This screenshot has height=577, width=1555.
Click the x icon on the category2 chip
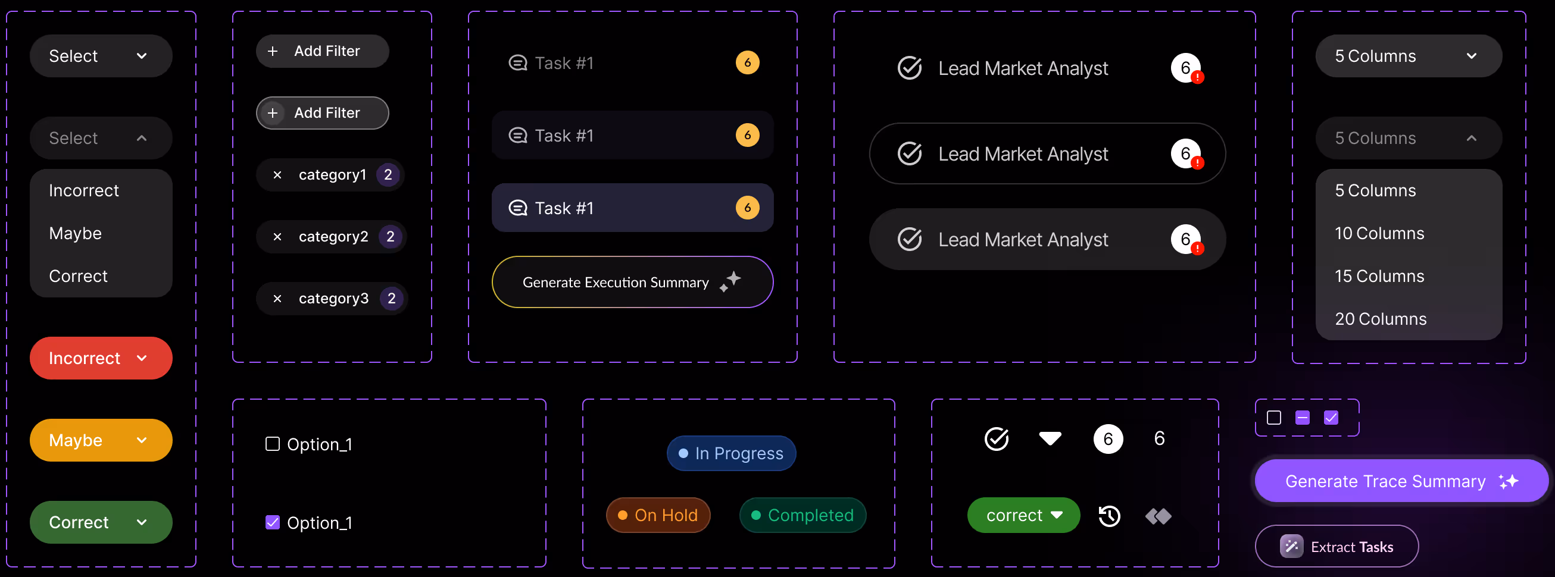(277, 237)
